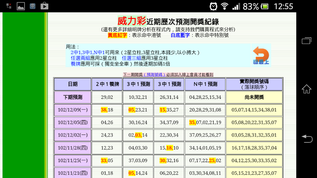Select the 05,08,20,22,31,35,07 result cell
This screenshot has width=317, height=178.
(254, 122)
